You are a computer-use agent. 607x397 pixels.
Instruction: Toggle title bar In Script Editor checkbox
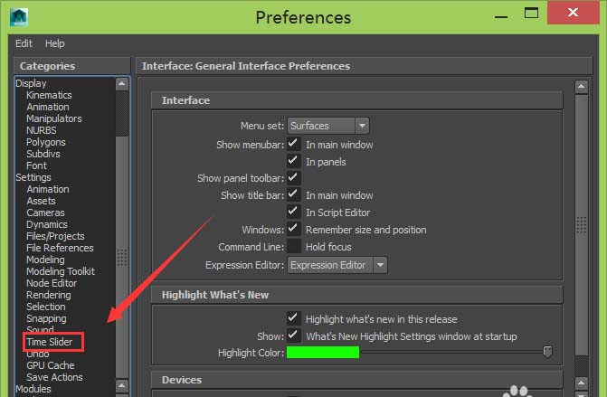[x=294, y=212]
